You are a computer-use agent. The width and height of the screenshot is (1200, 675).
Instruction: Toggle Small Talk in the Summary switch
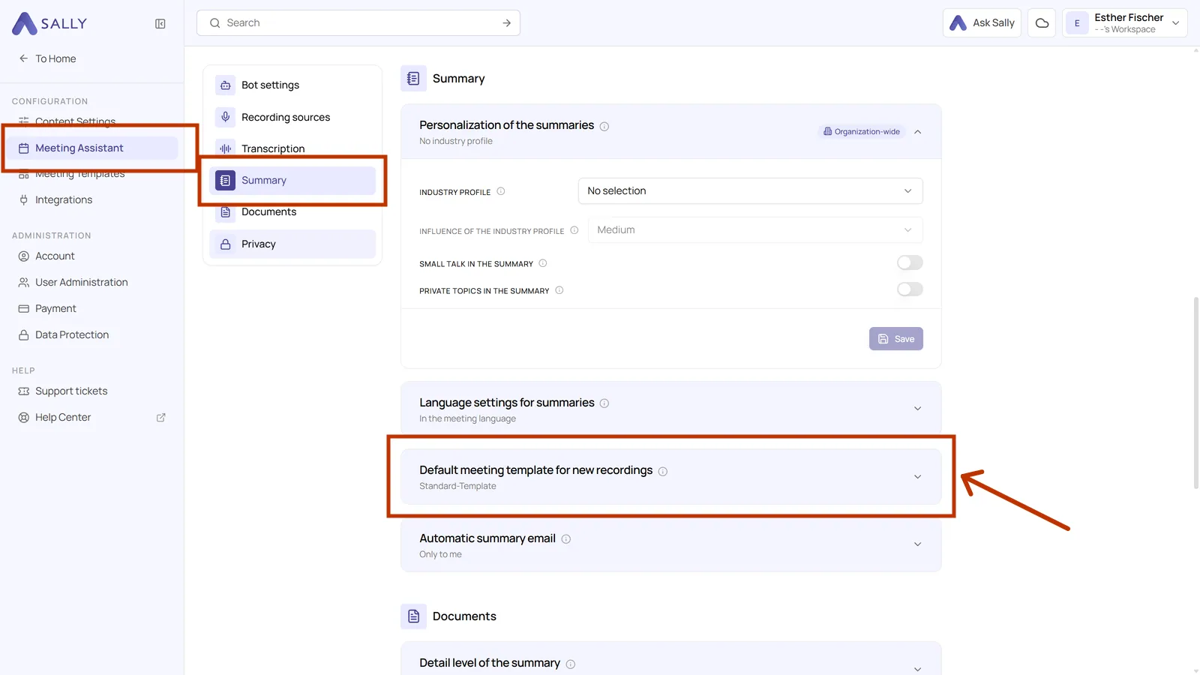[910, 263]
